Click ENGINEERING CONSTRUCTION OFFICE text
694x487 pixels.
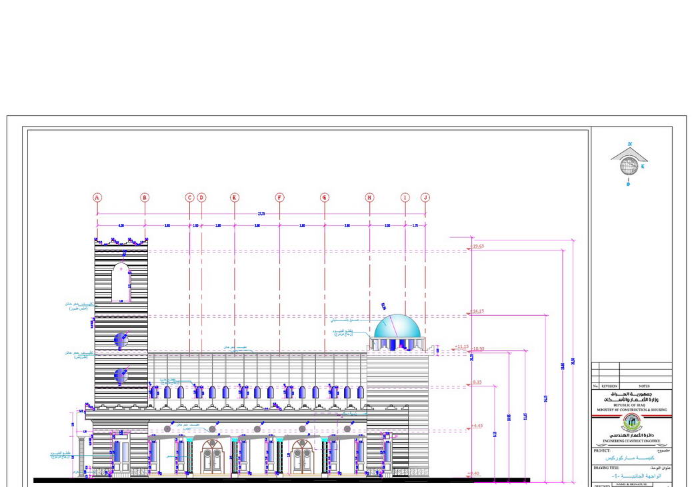tap(631, 442)
